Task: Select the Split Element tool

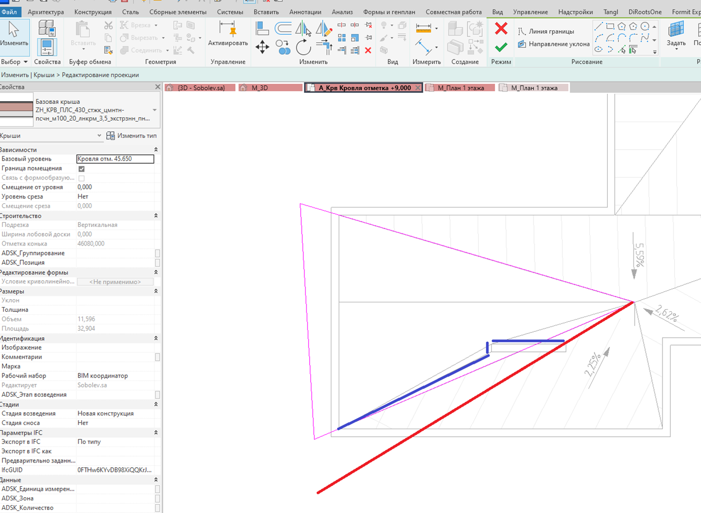Action: [342, 25]
